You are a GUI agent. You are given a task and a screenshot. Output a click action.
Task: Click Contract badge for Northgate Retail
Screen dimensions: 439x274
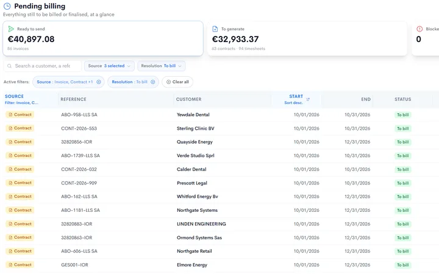[x=20, y=251]
